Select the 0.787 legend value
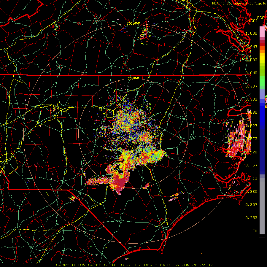 [251, 86]
